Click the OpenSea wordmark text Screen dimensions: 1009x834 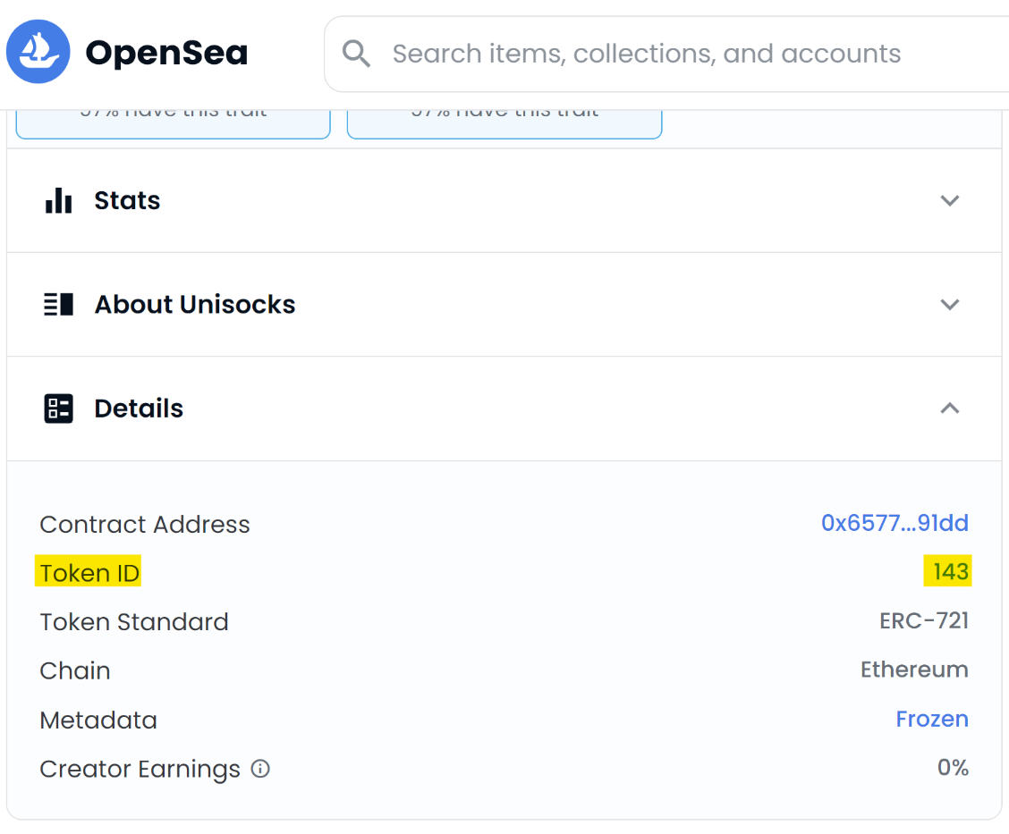(x=166, y=54)
